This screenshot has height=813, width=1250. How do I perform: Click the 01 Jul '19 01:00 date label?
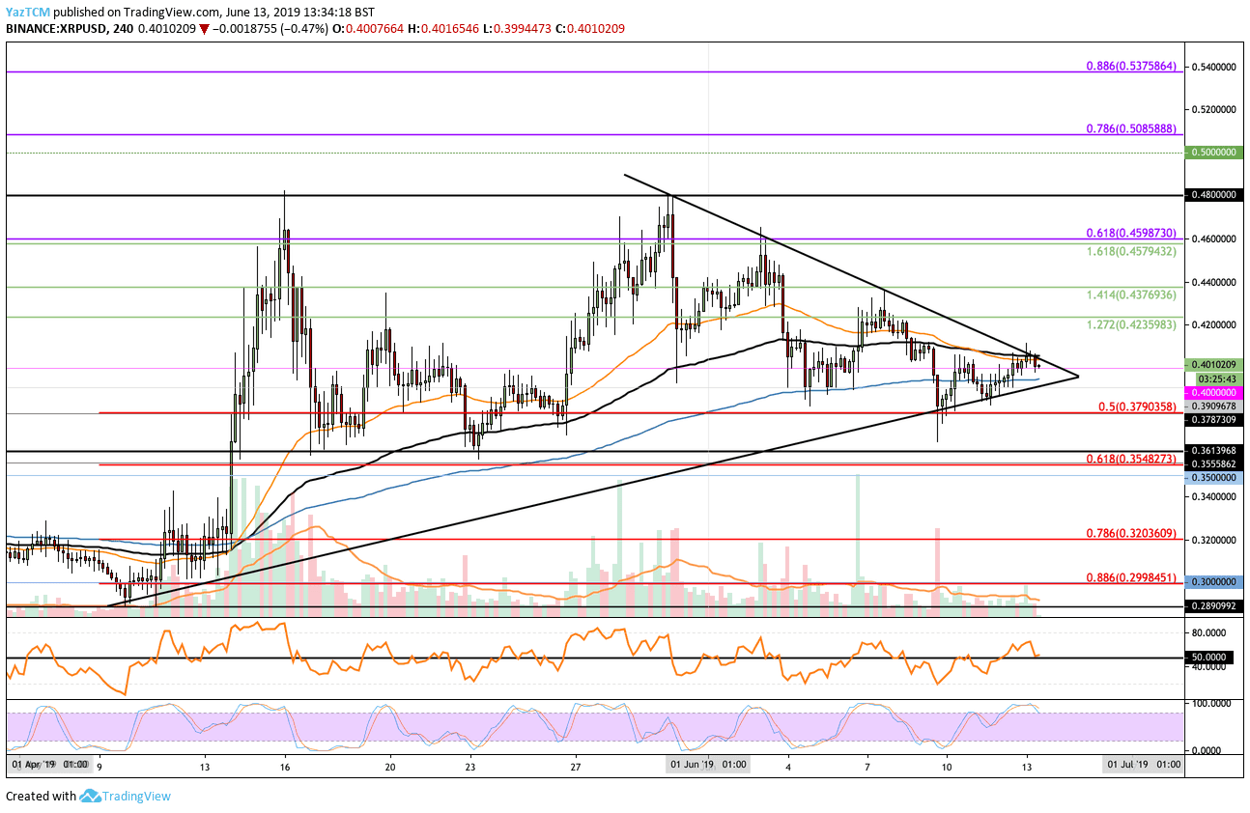(1143, 764)
